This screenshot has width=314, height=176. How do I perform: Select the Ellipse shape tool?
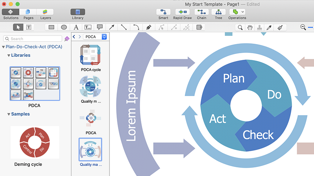pyautogui.click(x=64, y=27)
